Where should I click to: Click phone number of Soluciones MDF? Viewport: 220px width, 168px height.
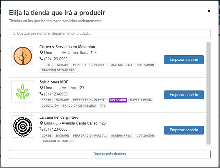point(56,94)
